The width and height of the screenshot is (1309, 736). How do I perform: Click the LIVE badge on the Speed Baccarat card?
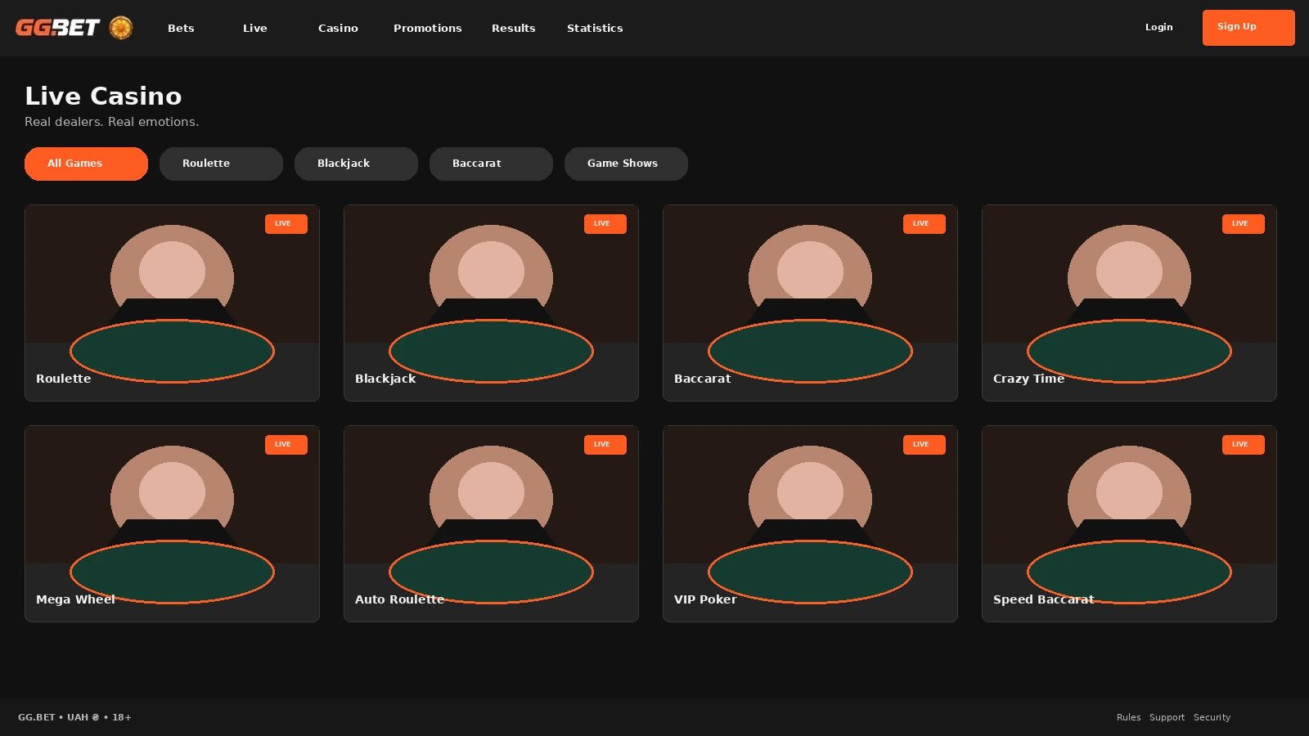pyautogui.click(x=1244, y=445)
